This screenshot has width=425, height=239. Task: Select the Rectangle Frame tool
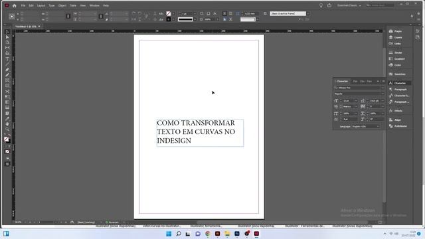(x=7, y=80)
